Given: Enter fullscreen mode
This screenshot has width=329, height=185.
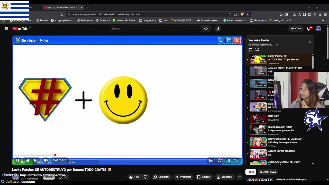Looking at the screenshot, I should click(x=236, y=160).
